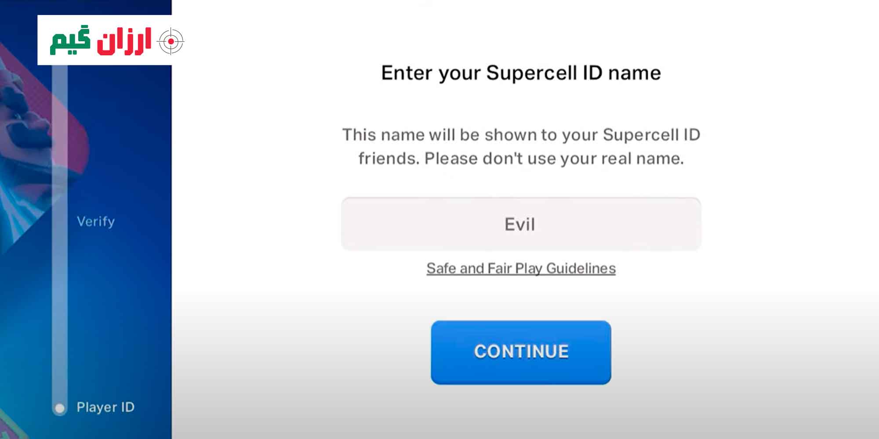Click the line This name will be shown
The image size is (879, 439).
[521, 135]
